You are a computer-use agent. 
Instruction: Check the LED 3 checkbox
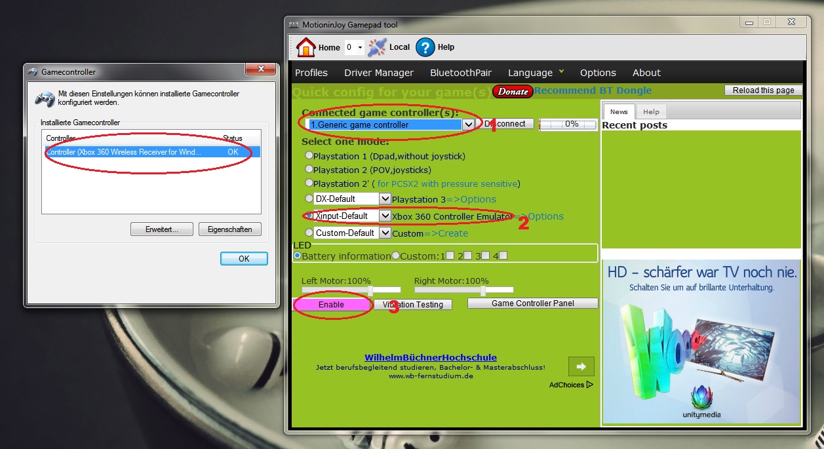(x=486, y=256)
